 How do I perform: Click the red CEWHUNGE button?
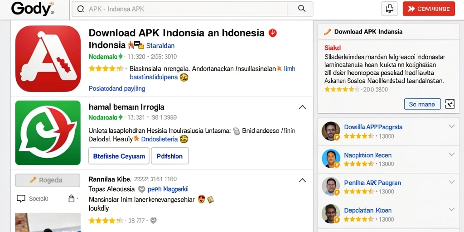pos(429,9)
